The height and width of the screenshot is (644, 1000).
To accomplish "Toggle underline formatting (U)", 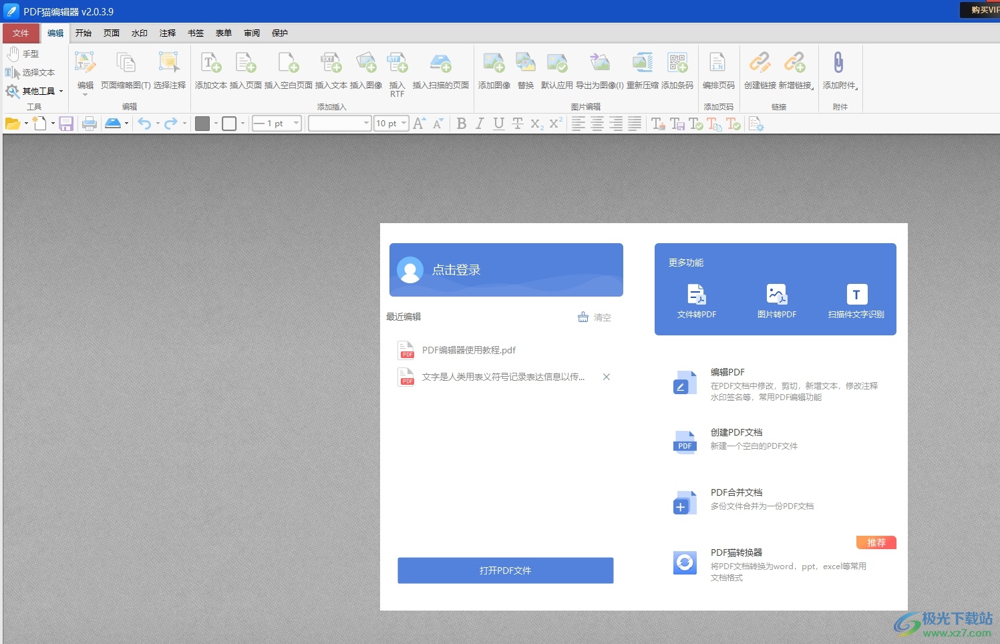I will (498, 124).
